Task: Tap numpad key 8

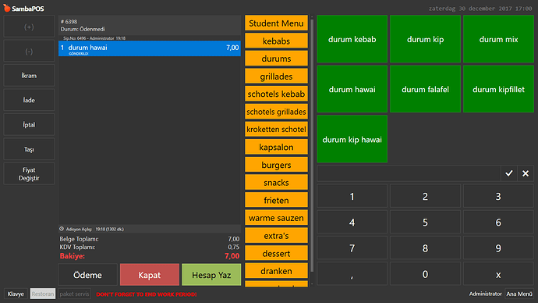Action: pos(425,248)
